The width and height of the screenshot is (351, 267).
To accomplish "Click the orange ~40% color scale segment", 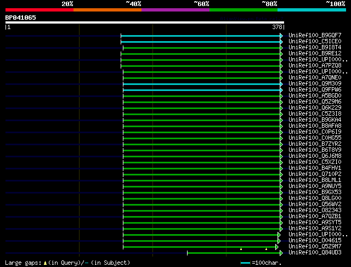I will tap(107, 9).
